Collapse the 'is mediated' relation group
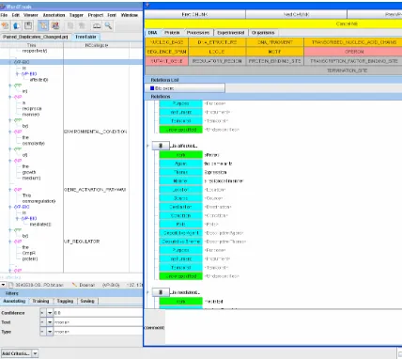The height and width of the screenshot is (359, 402). pos(147,292)
